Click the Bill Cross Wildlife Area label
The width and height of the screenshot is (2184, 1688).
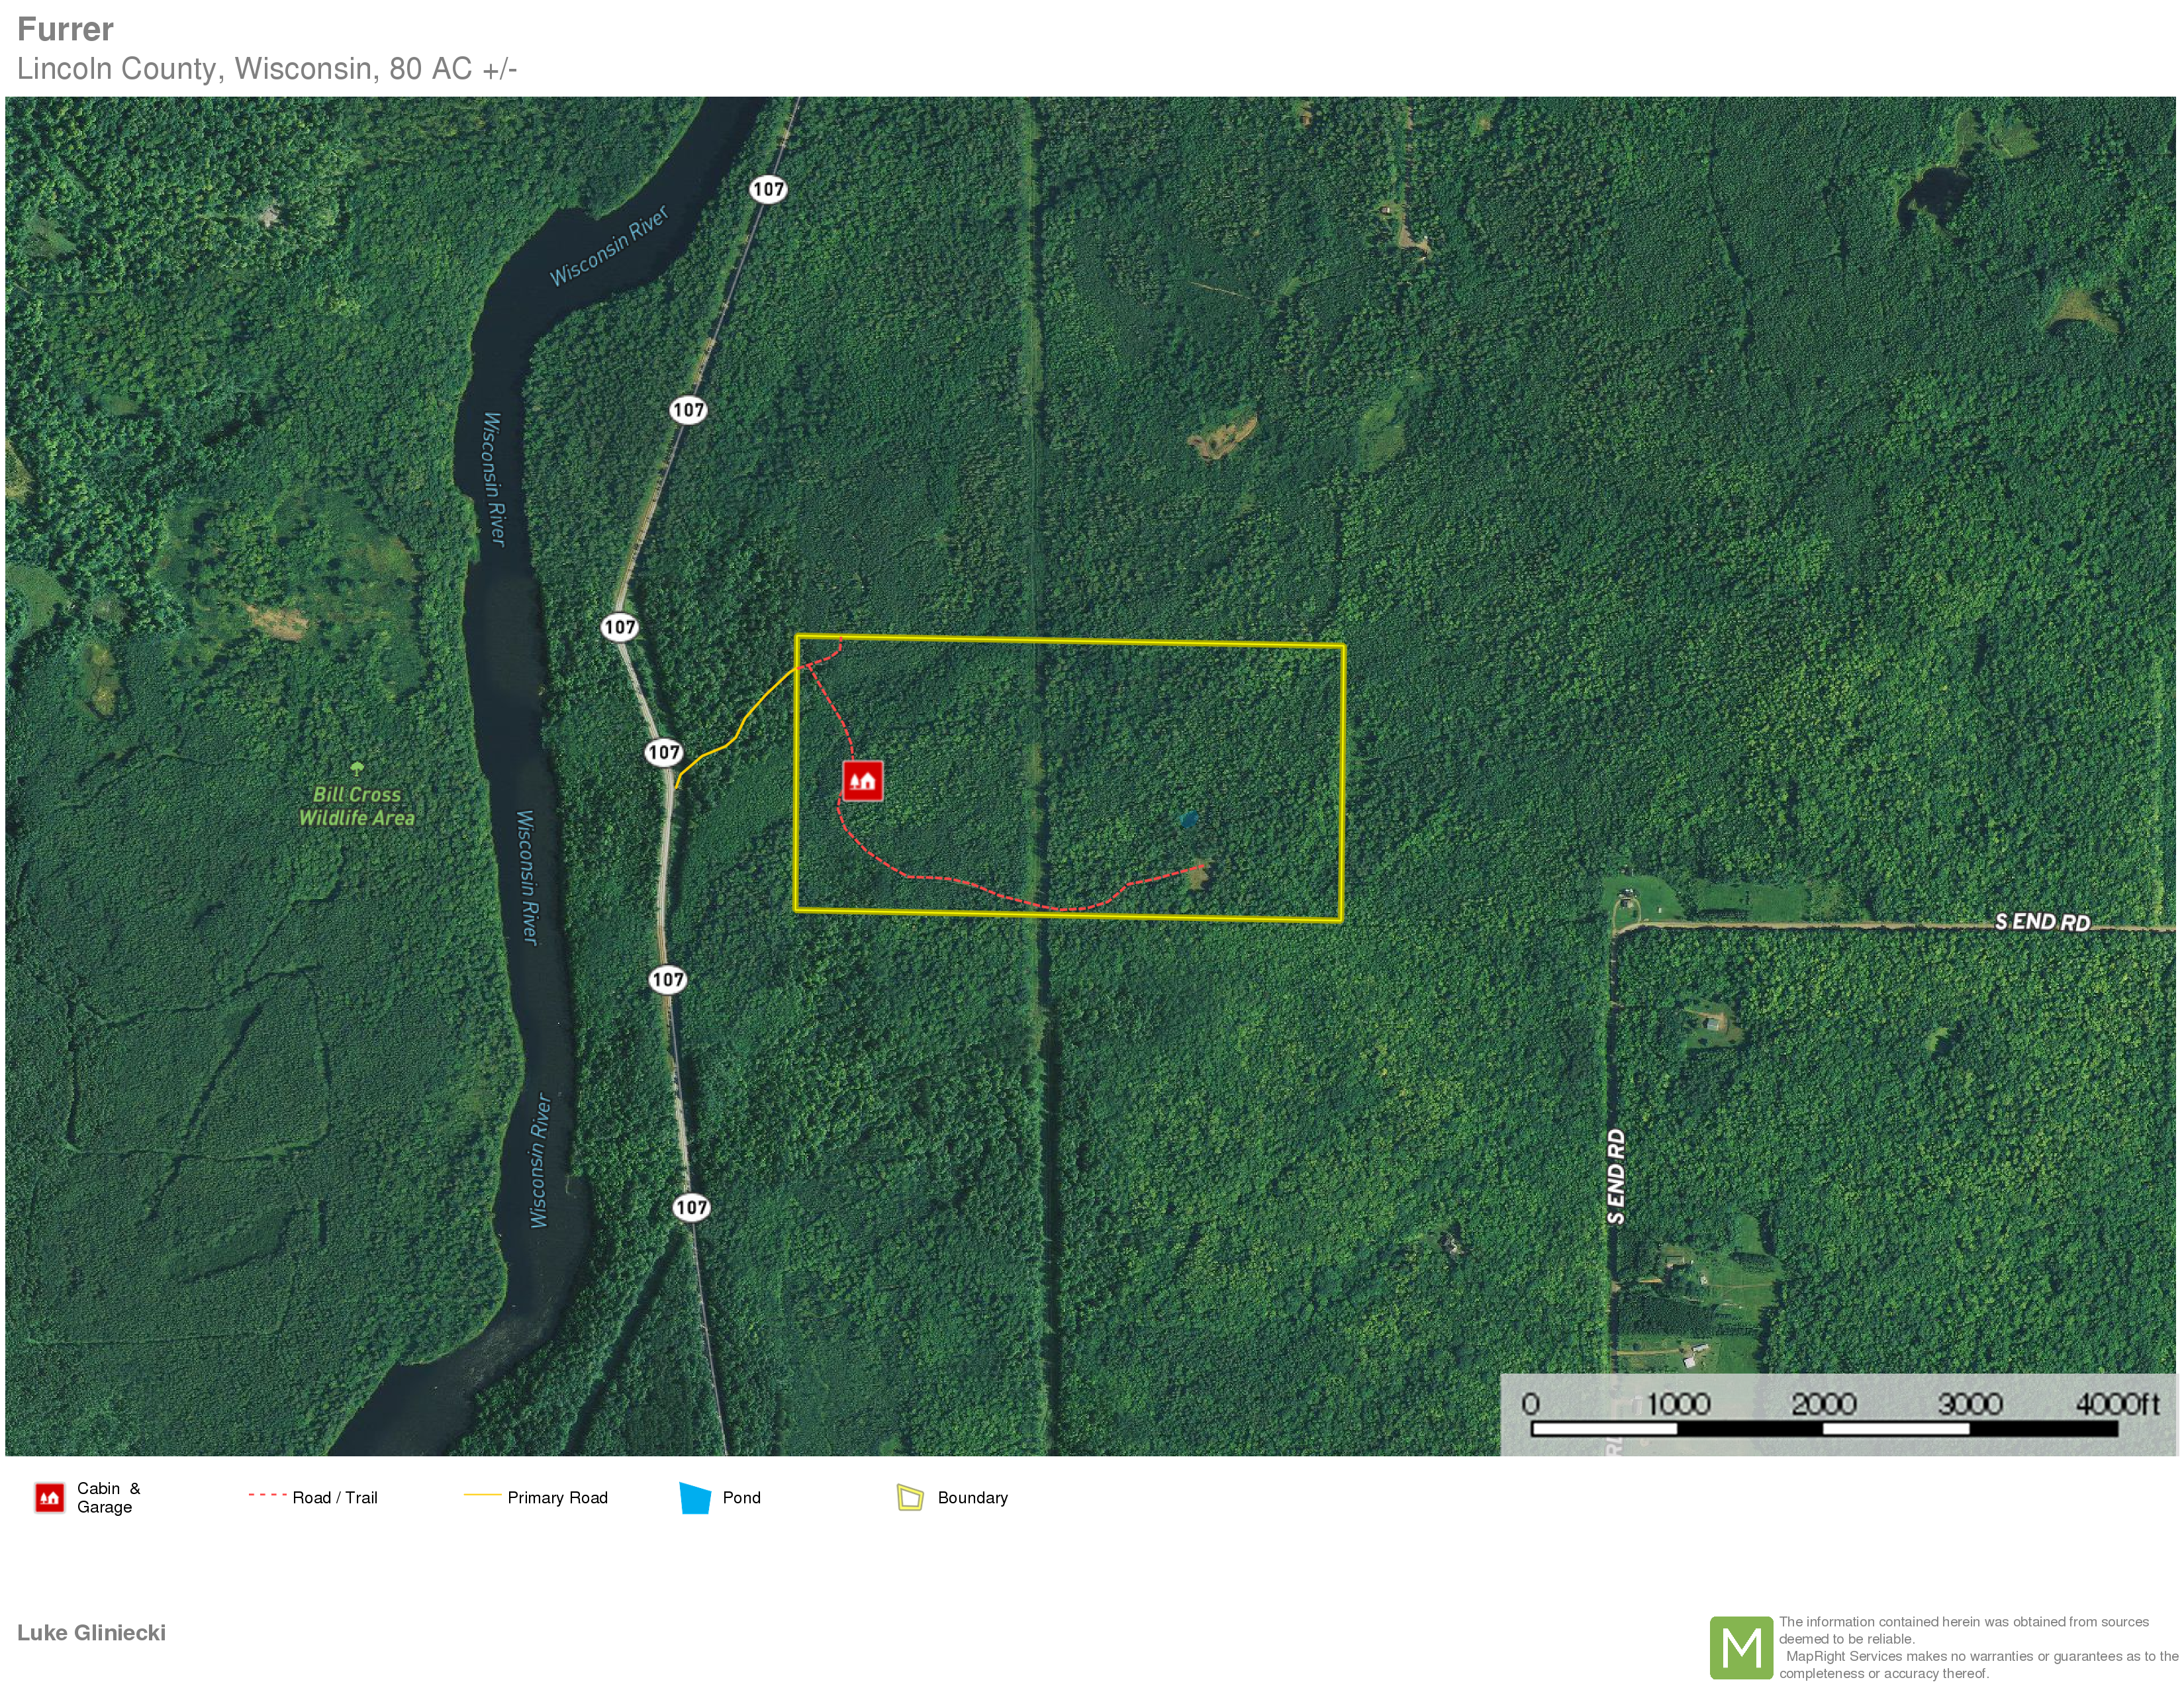357,806
